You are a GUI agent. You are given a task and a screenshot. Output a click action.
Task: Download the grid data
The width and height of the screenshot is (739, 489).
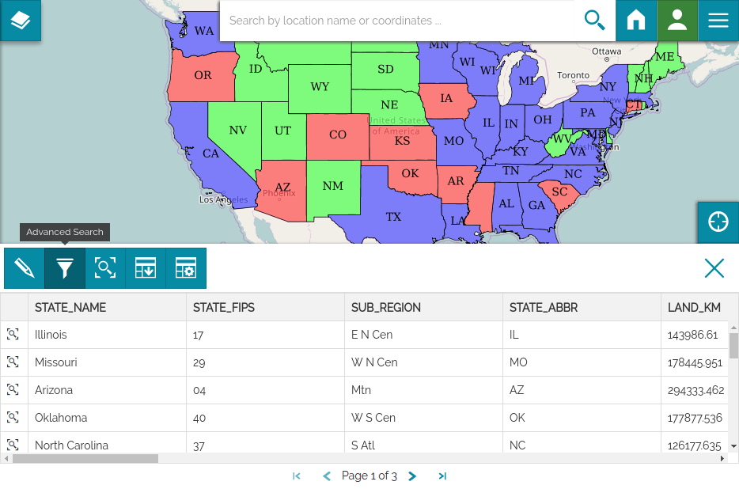pos(146,268)
